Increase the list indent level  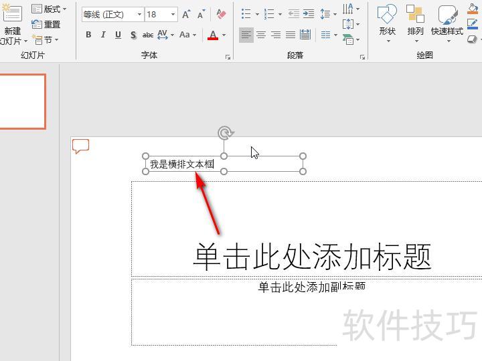(x=309, y=14)
